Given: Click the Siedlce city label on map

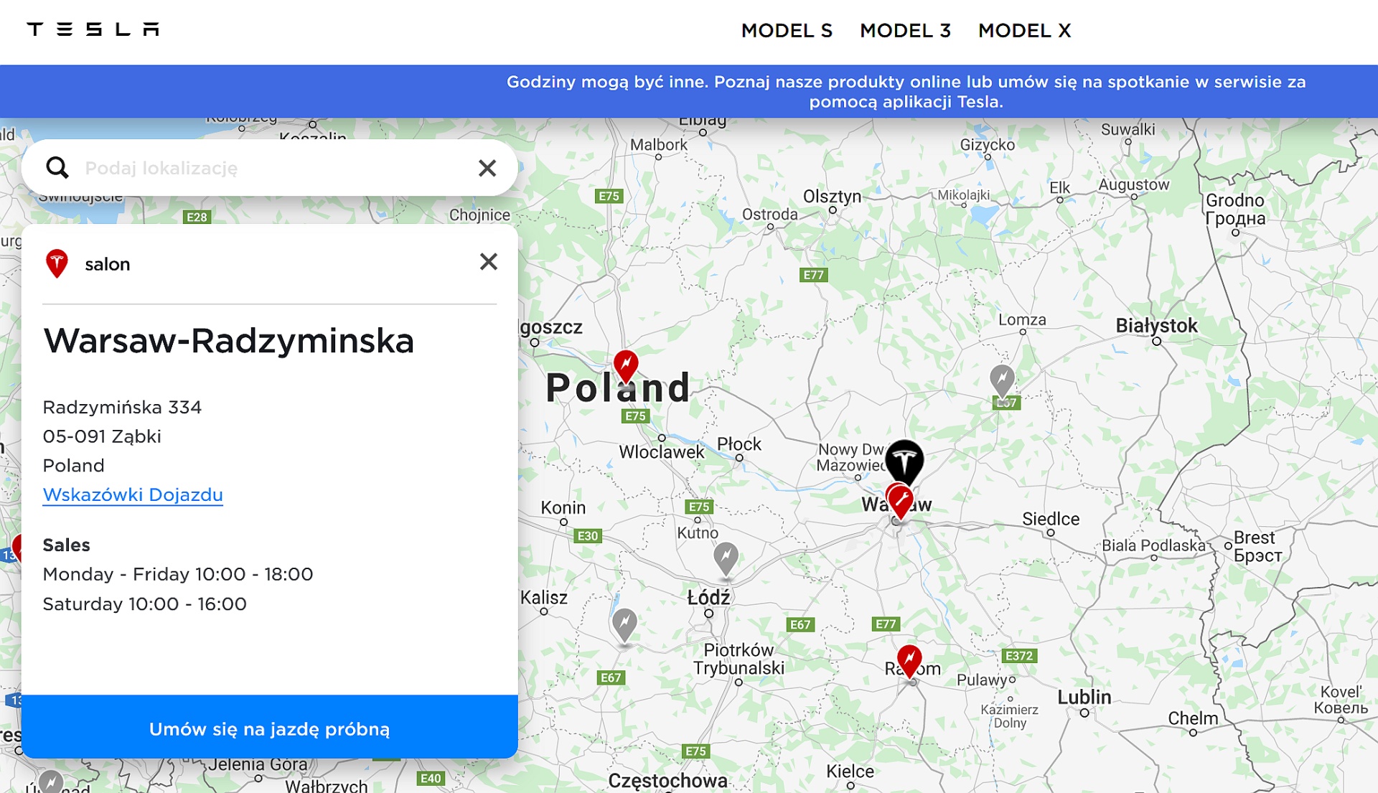Looking at the screenshot, I should [x=1051, y=519].
